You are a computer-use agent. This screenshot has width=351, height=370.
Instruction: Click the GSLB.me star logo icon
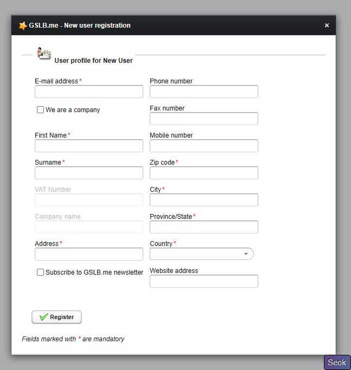click(22, 25)
